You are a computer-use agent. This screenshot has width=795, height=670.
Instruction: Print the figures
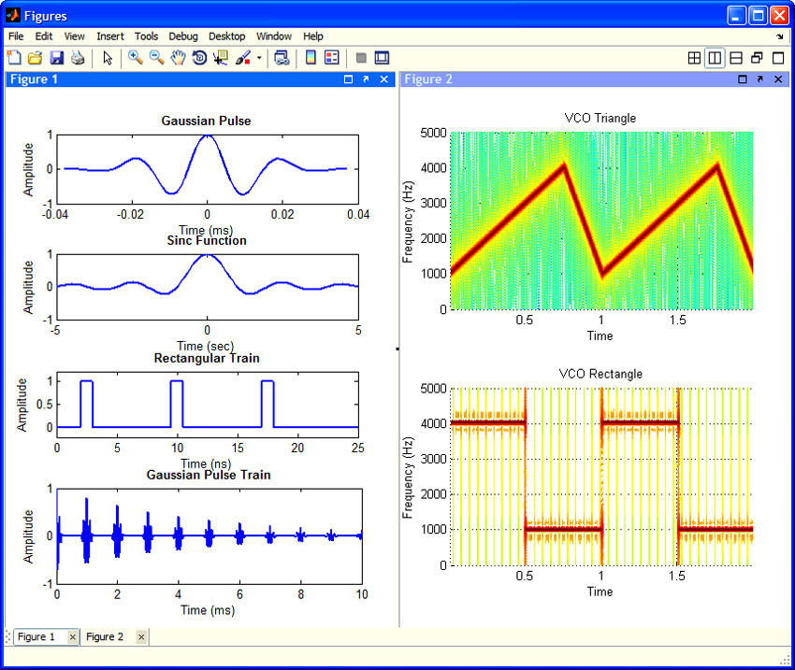(79, 57)
